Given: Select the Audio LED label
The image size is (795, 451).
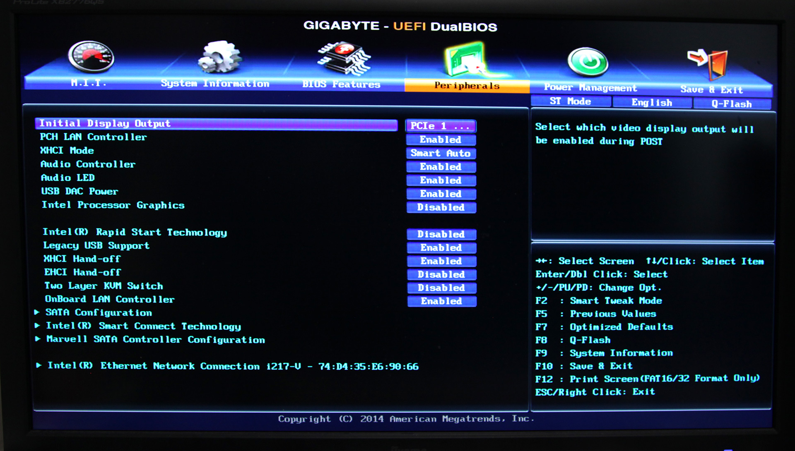Looking at the screenshot, I should [x=68, y=178].
